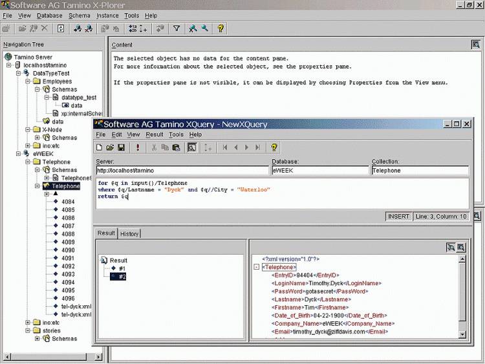Create a new query with the blank page icon
This screenshot has width=485, height=364.
tap(99, 147)
